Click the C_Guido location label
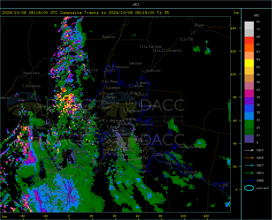The image size is (272, 220). (x=40, y=106)
